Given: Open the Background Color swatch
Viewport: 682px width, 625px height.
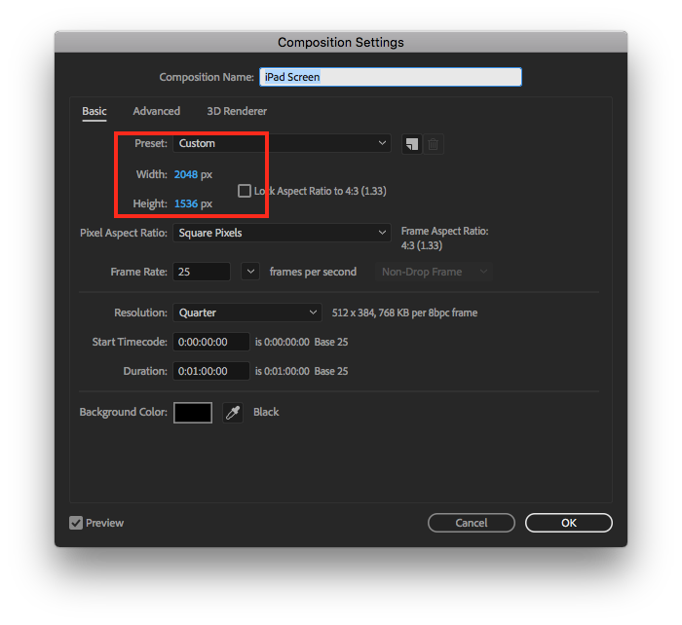Looking at the screenshot, I should [193, 413].
